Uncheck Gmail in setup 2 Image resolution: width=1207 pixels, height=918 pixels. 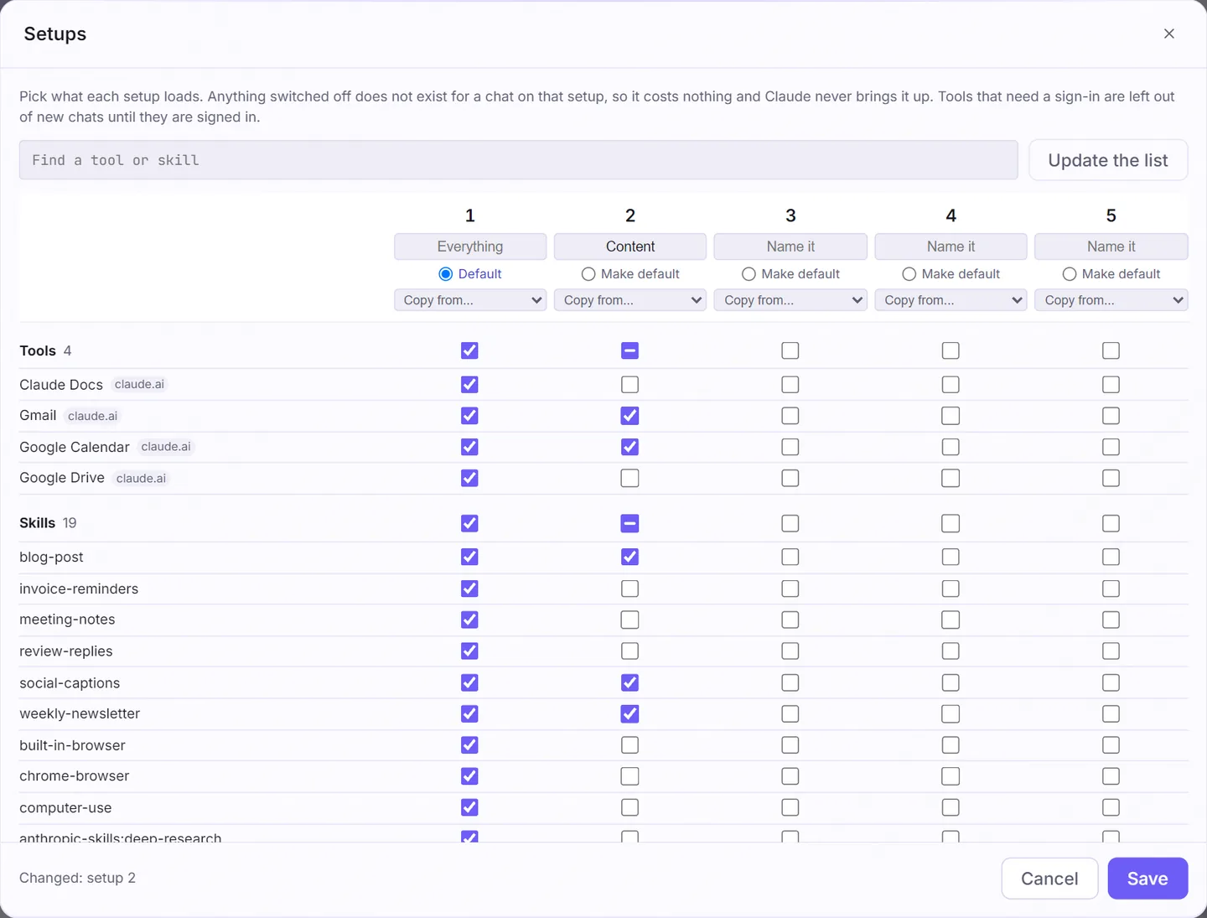[629, 416]
